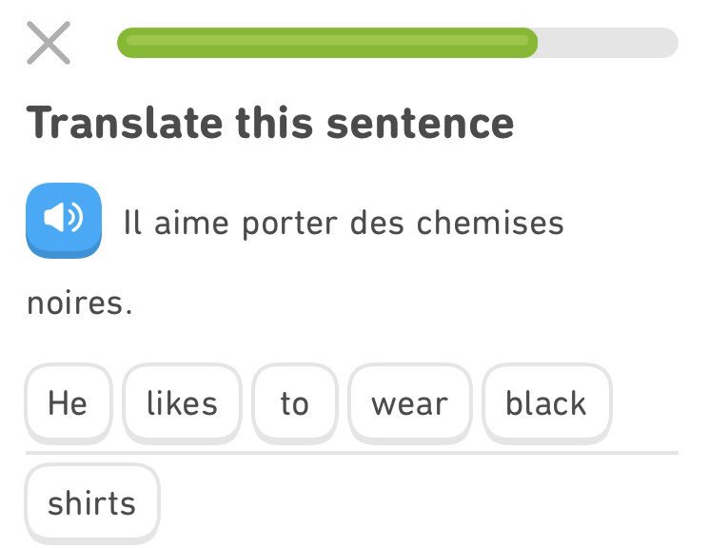Click the gray answer line below the tiles
The image size is (709, 548).
(352, 453)
